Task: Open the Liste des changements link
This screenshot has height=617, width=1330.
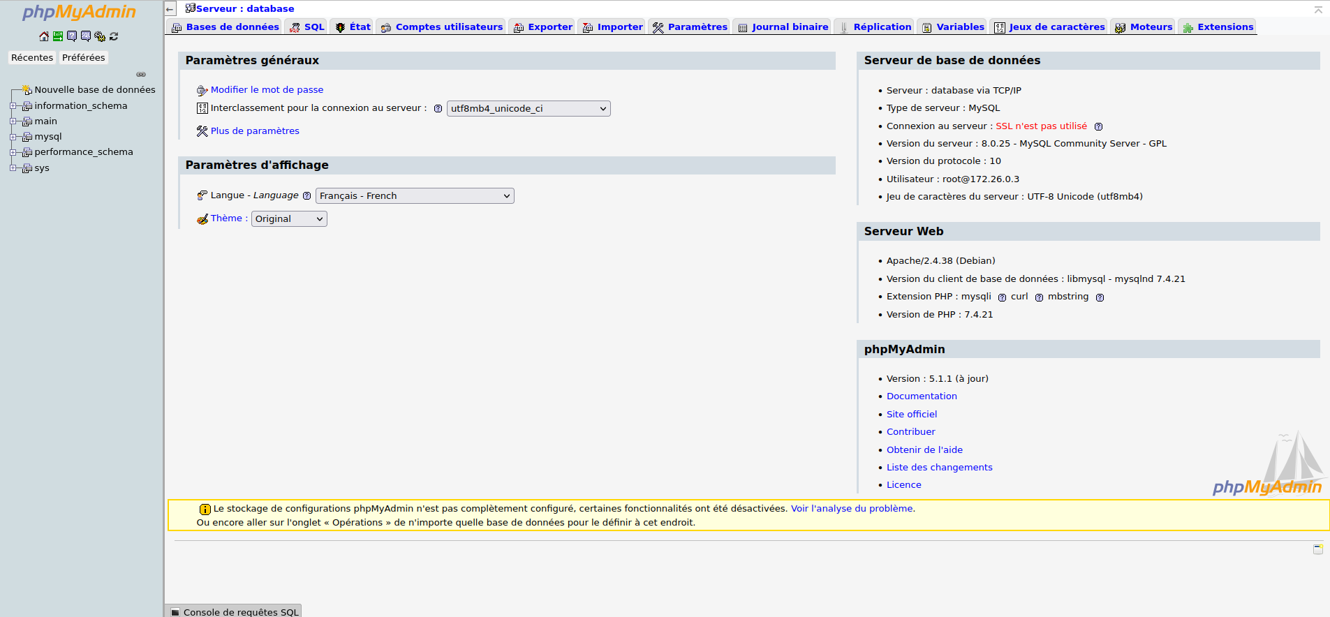Action: (x=939, y=468)
